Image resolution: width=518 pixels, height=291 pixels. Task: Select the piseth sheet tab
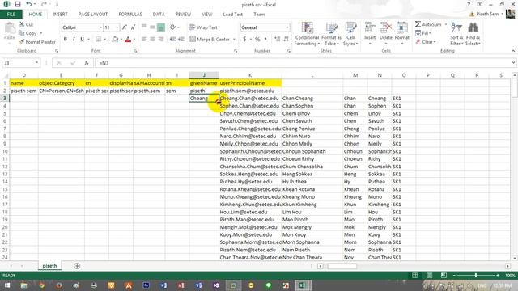(49, 266)
